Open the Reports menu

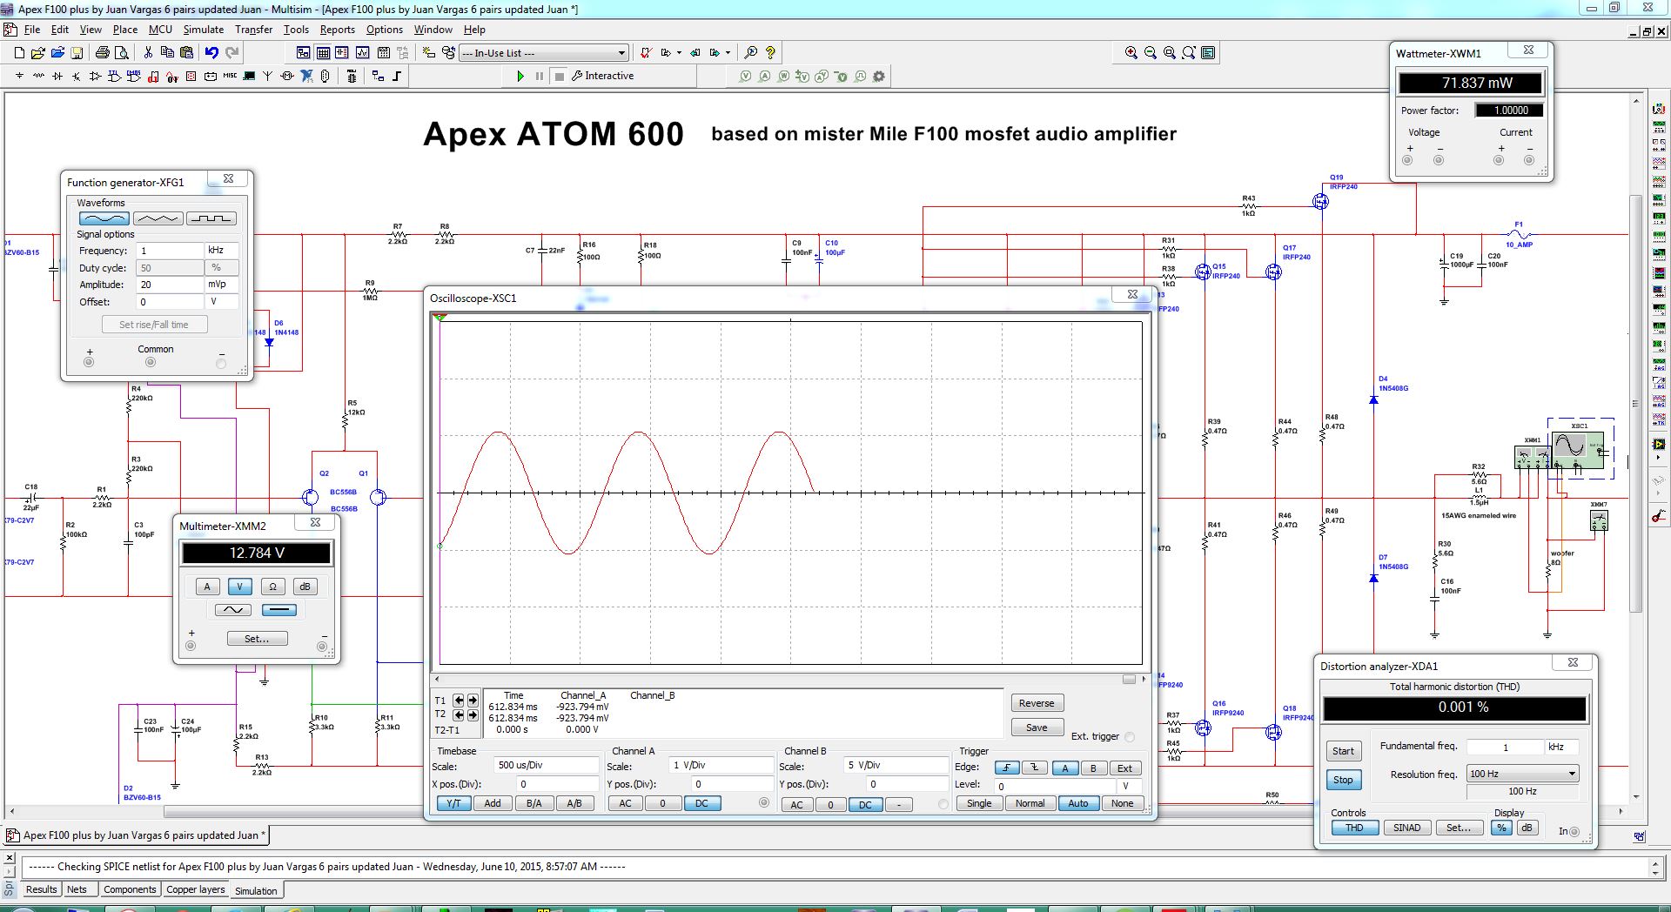click(337, 30)
